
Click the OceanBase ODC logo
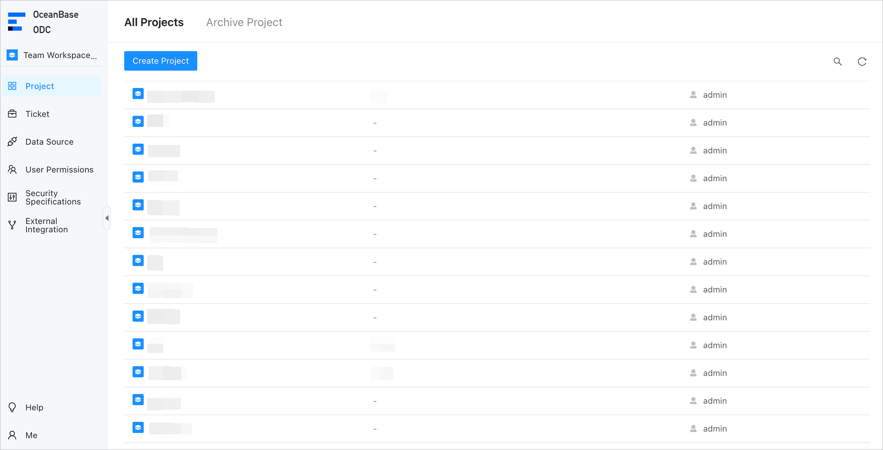pos(16,22)
